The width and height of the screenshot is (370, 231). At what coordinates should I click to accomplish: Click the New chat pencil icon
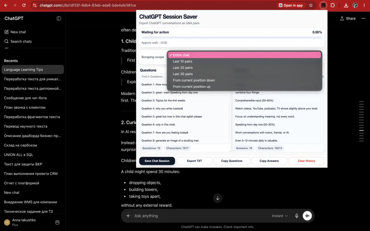point(6,32)
